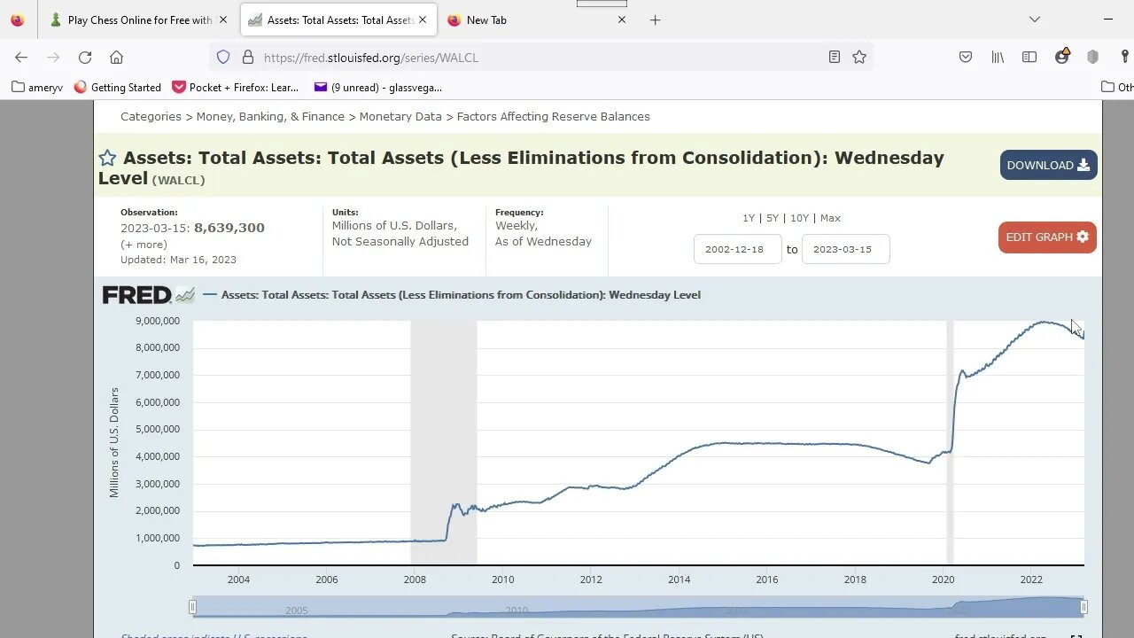Open the (9 unread) mail bookmark

pos(378,87)
